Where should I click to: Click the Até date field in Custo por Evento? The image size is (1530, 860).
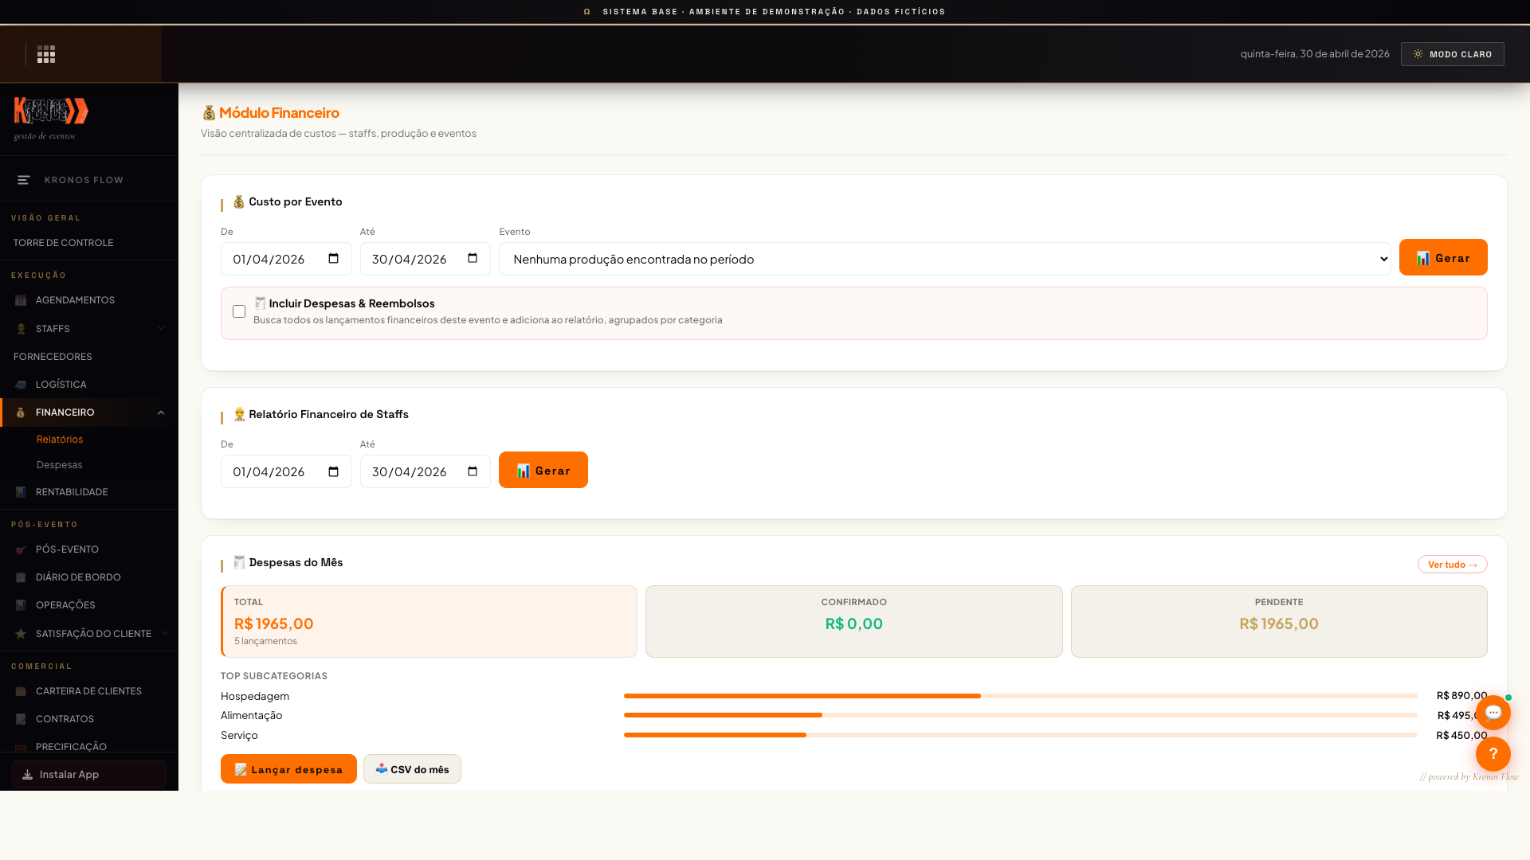pyautogui.click(x=426, y=259)
